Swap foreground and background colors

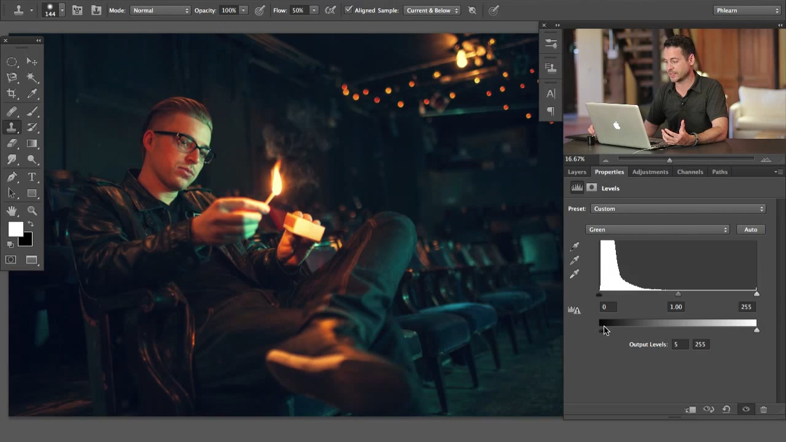(30, 224)
